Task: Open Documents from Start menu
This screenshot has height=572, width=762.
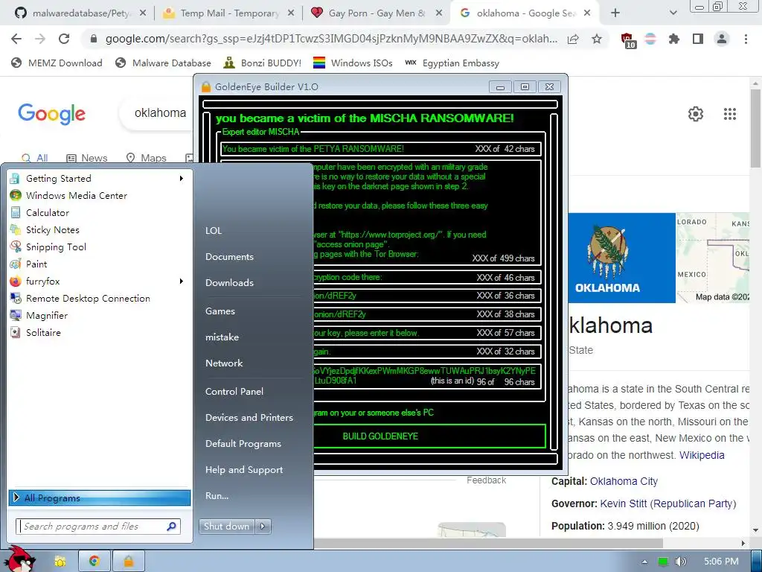Action: click(x=229, y=257)
